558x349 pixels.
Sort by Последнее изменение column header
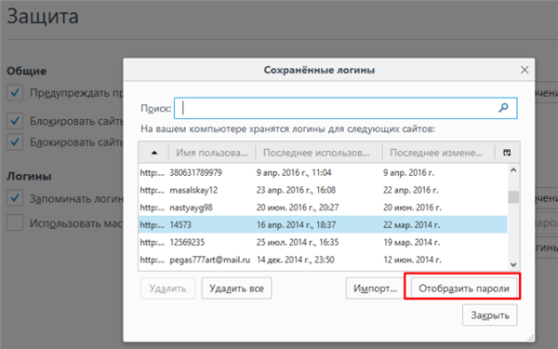tap(438, 153)
